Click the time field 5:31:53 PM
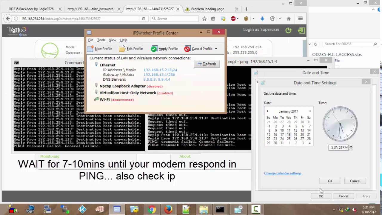382x215 pixels. click(x=339, y=148)
